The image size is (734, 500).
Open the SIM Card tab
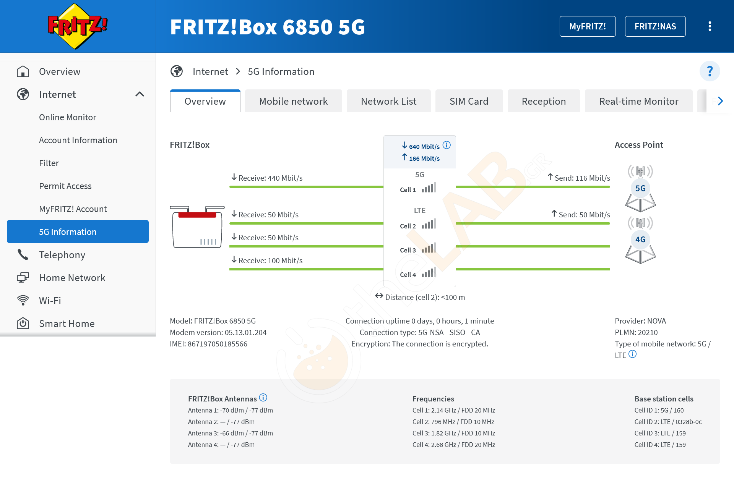(x=469, y=101)
